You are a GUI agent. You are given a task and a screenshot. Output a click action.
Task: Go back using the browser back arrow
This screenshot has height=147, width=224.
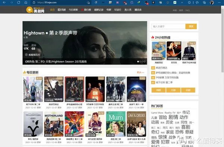pos(4,3)
